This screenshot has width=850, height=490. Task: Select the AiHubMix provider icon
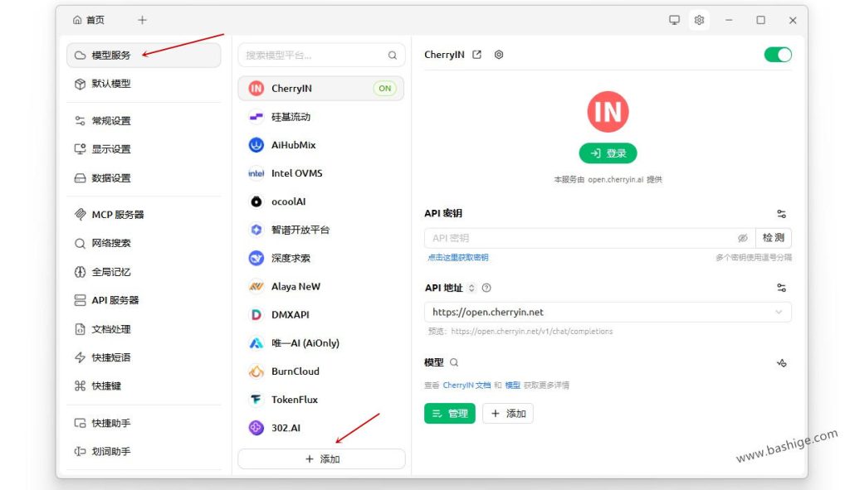pos(256,144)
